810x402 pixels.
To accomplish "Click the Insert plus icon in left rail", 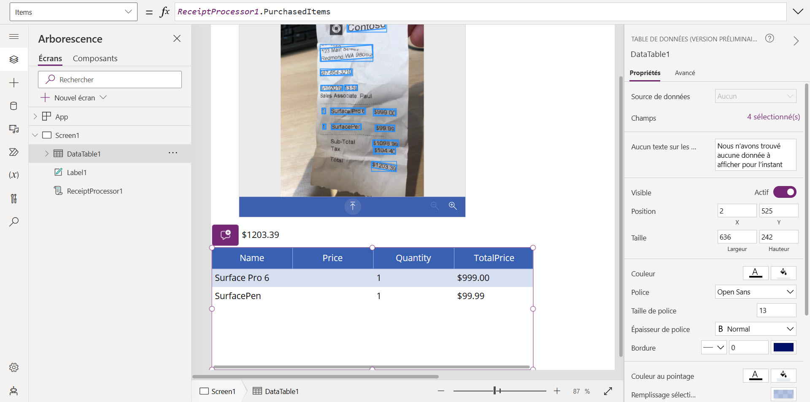I will click(x=14, y=83).
